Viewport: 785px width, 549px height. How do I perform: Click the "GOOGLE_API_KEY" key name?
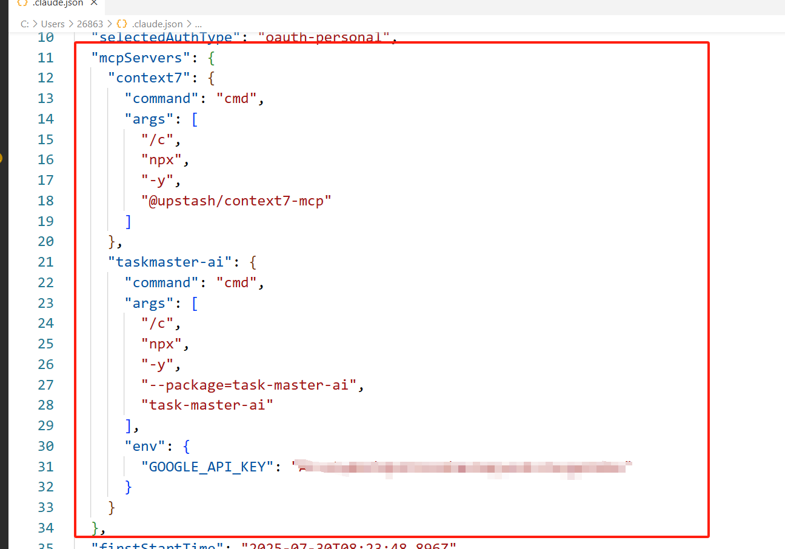point(207,467)
